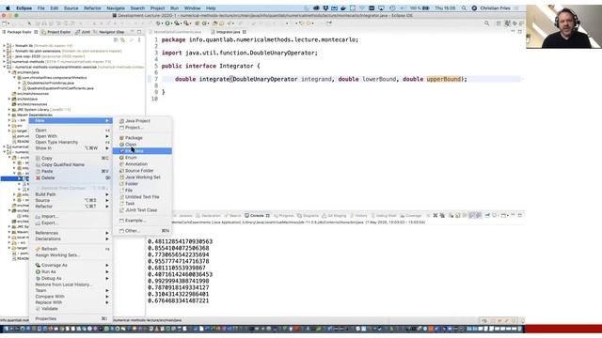This screenshot has width=602, height=338.
Task: Switch to the Package Explorer tab
Action: [x=19, y=32]
